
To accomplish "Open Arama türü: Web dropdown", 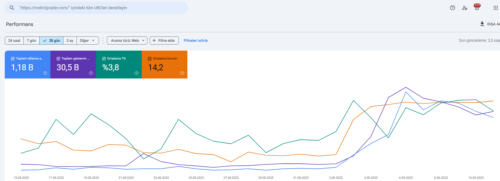I will (x=127, y=41).
